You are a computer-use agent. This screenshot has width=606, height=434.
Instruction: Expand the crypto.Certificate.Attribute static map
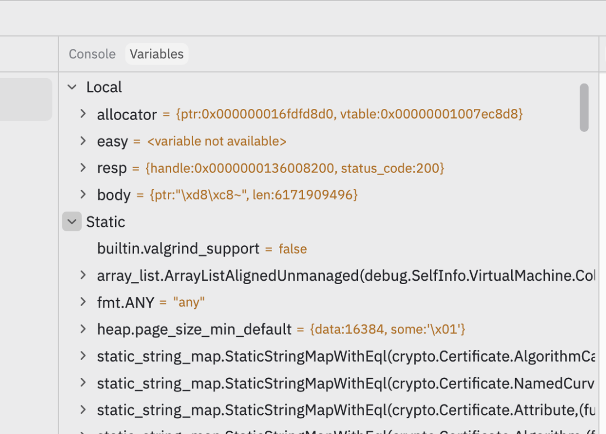coord(82,410)
